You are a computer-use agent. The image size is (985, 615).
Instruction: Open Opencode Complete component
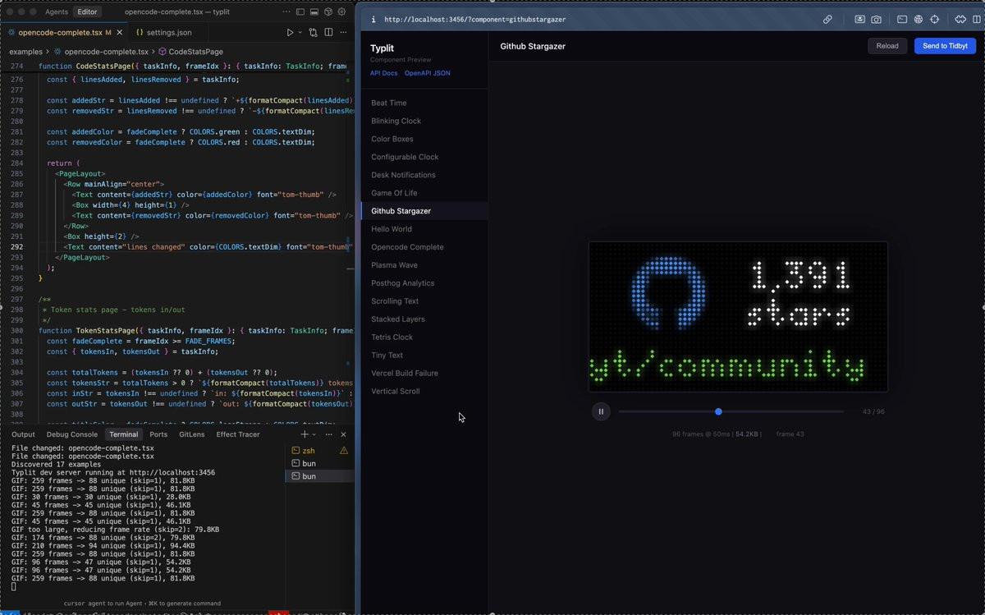(x=425, y=247)
